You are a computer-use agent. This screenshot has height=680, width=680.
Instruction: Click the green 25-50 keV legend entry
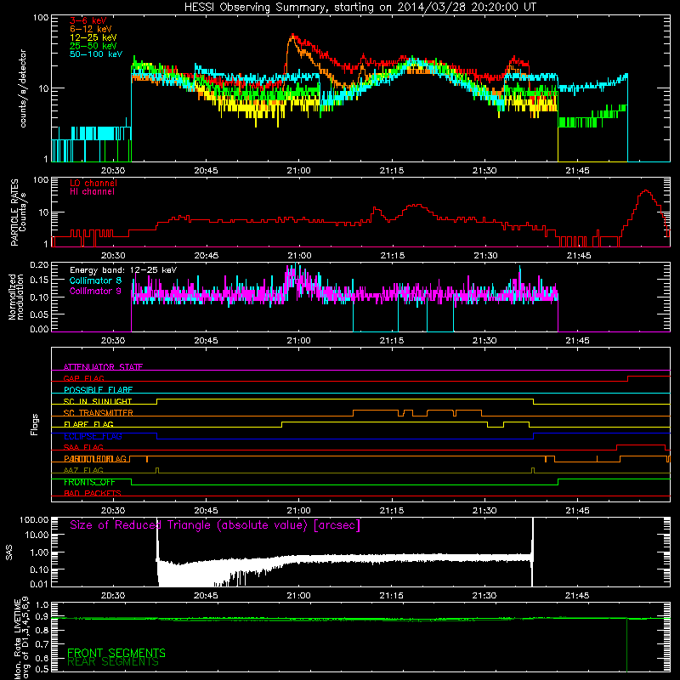(x=93, y=46)
